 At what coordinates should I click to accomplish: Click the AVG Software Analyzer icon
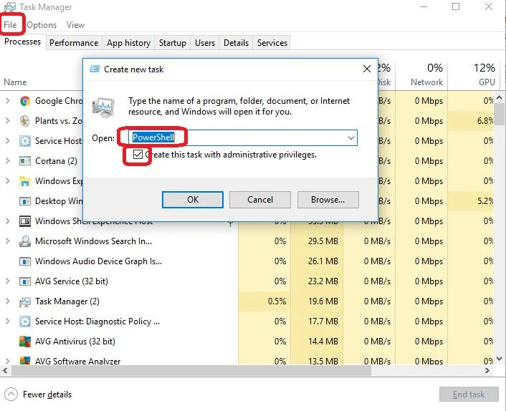25,360
